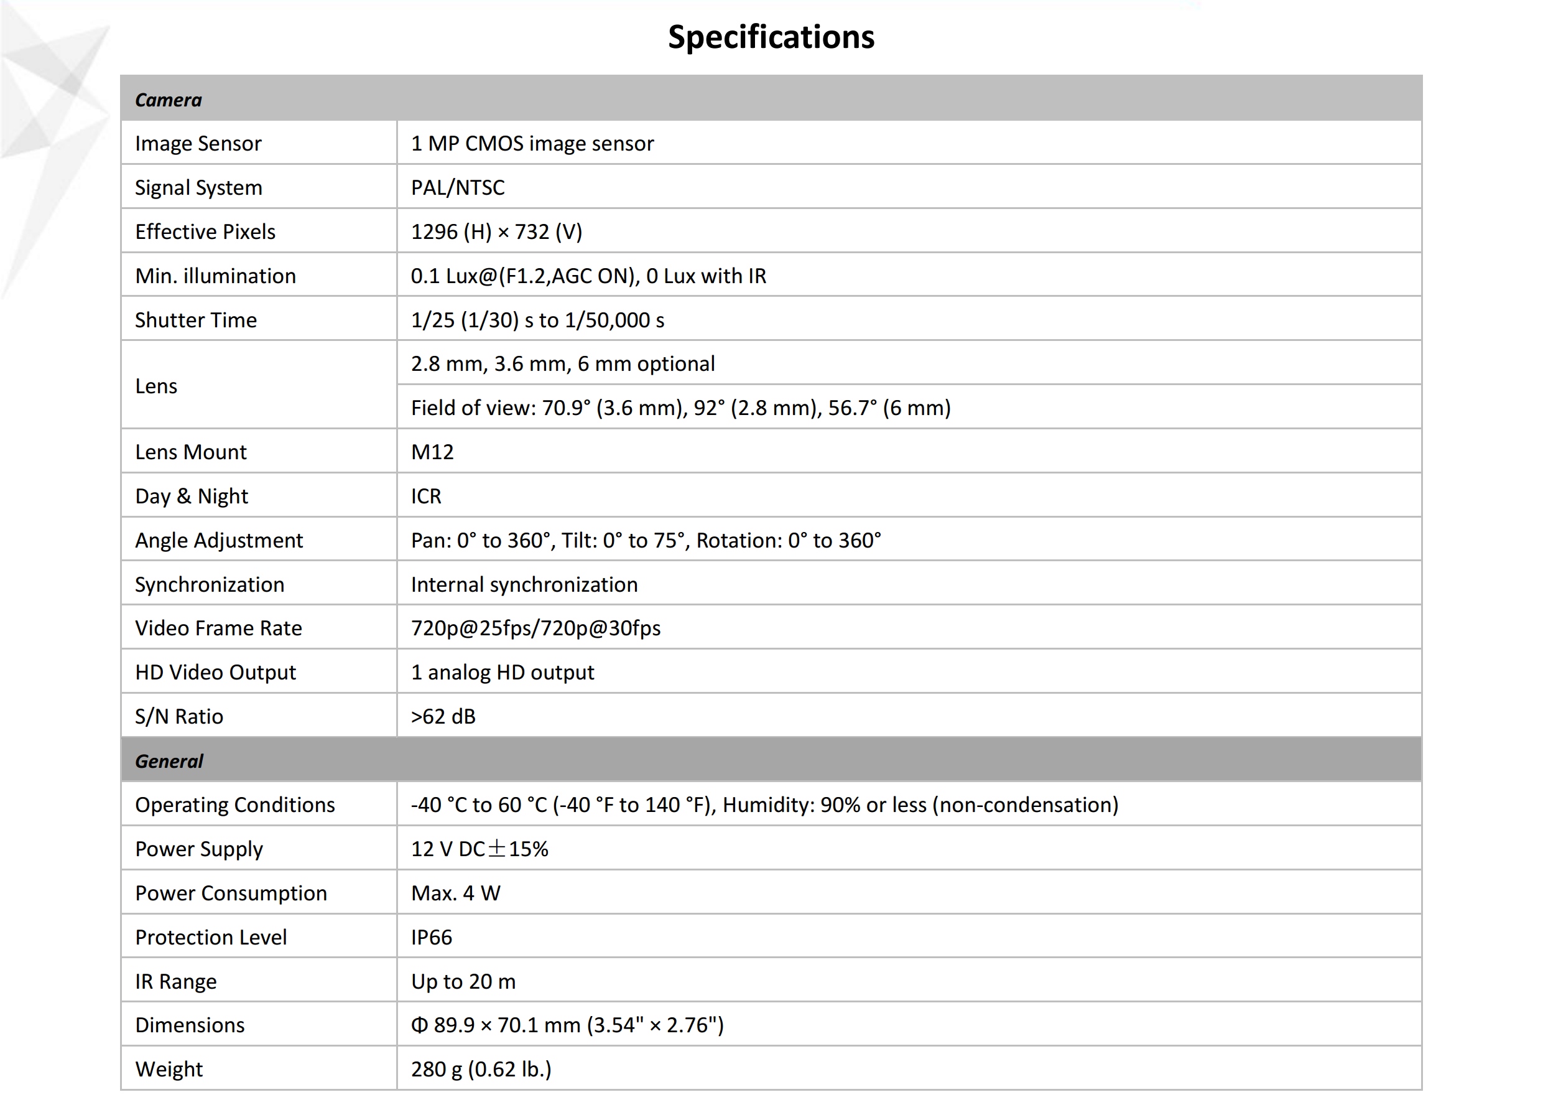Viewport: 1543px width, 1115px height.
Task: Select the Power Supply 12 V DC value
Action: click(x=479, y=849)
